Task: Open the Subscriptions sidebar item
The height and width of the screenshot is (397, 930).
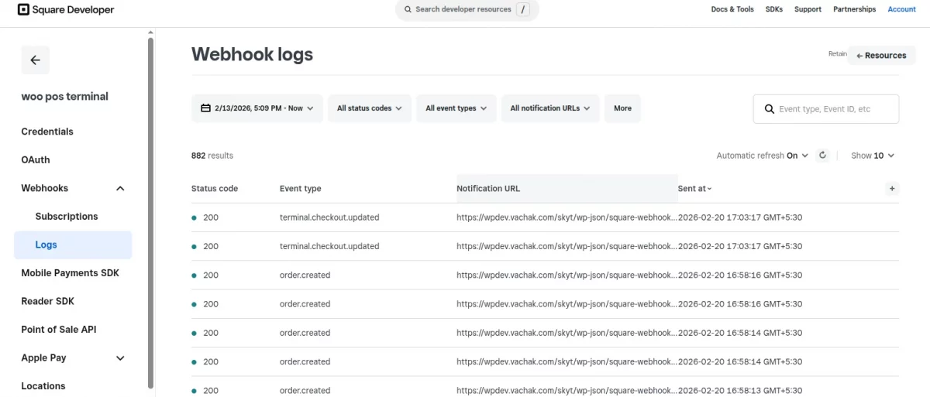Action: (67, 217)
